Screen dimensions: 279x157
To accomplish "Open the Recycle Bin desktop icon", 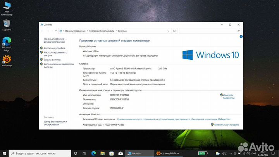I will click(x=7, y=25).
